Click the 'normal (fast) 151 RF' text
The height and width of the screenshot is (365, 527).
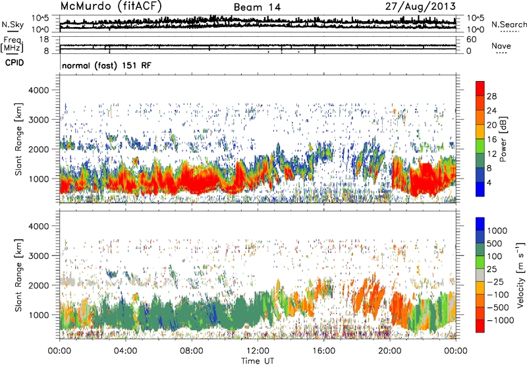point(107,65)
